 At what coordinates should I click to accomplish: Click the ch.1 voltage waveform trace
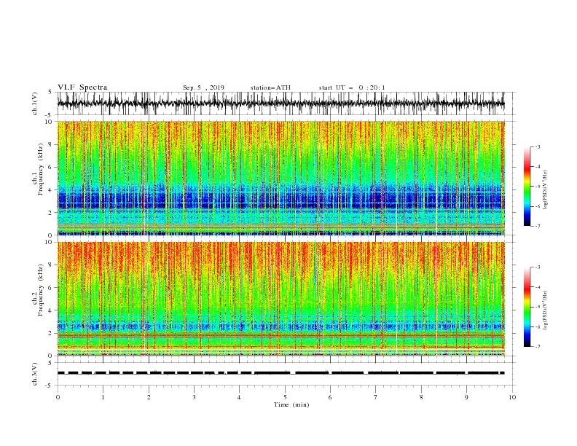280,103
